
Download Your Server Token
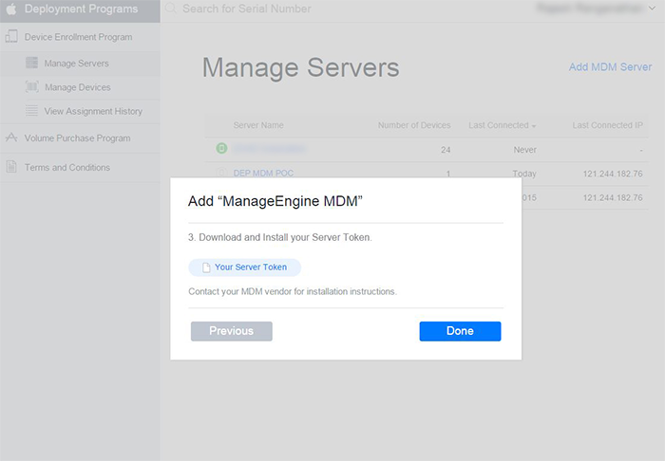[245, 267]
